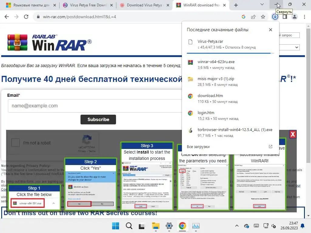Close the Download Virus Petya tab
Image resolution: width=311 pixels, height=233 pixels.
(x=168, y=5)
